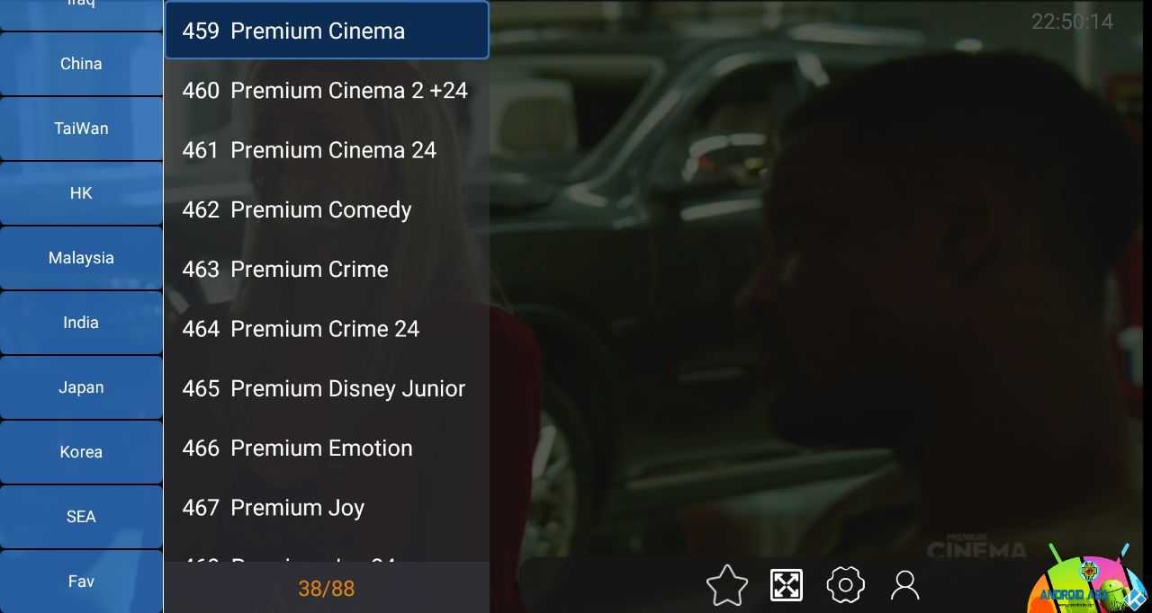Toggle fullscreen with the expand arrows icon

(787, 585)
